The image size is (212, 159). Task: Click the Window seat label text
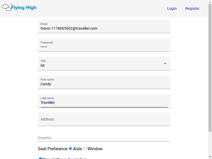coord(95,149)
